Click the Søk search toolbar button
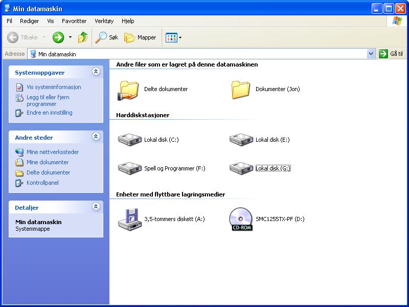 pos(108,37)
